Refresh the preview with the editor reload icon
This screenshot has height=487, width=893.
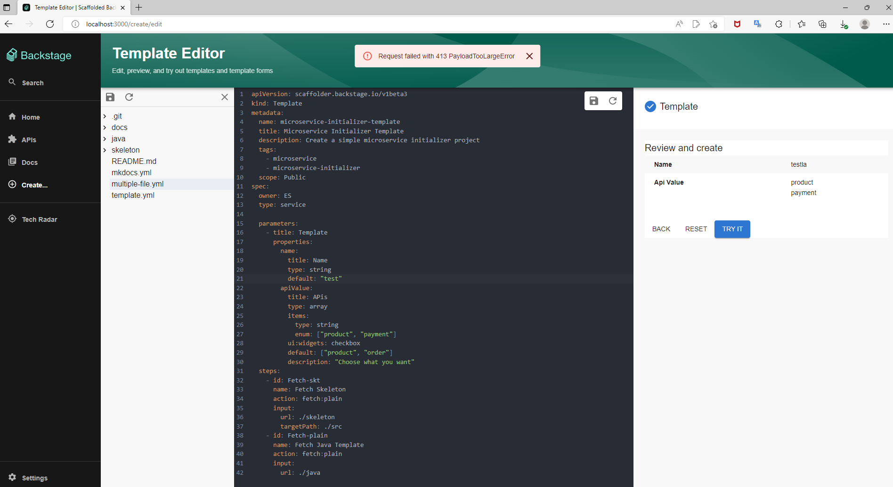pos(613,100)
